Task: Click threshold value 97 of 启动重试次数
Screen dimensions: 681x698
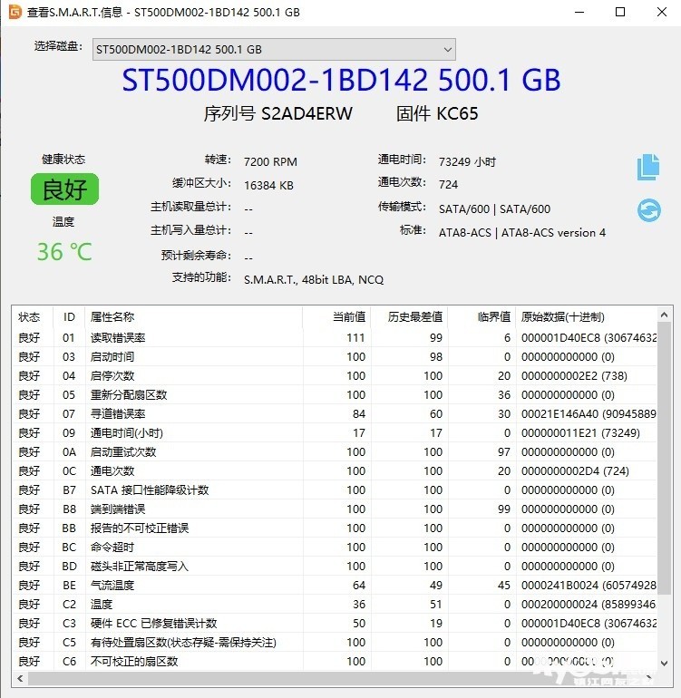Action: tap(504, 451)
